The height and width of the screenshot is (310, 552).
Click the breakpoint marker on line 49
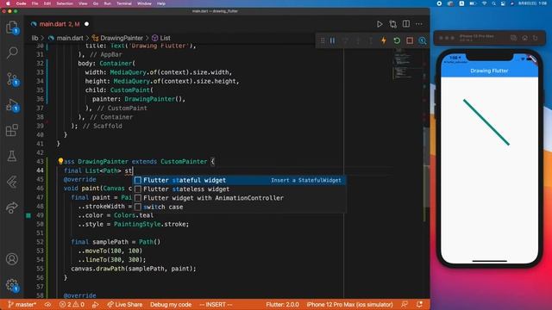pos(28,215)
